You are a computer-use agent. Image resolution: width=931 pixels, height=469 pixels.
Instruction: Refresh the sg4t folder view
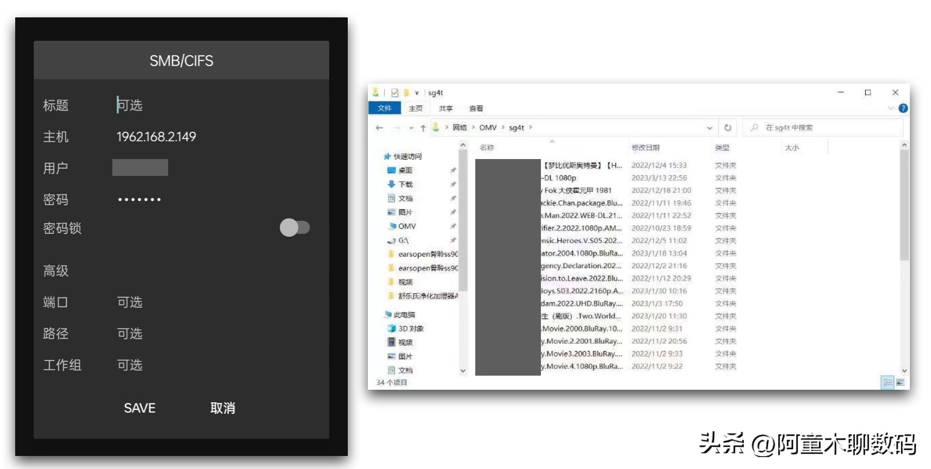click(728, 128)
